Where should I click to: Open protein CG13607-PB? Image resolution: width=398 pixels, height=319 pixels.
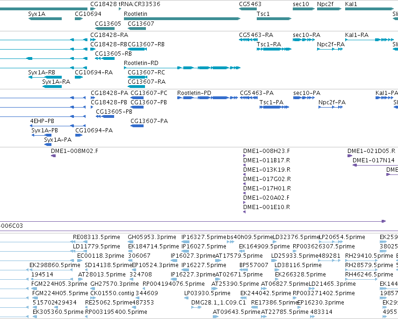point(148,102)
